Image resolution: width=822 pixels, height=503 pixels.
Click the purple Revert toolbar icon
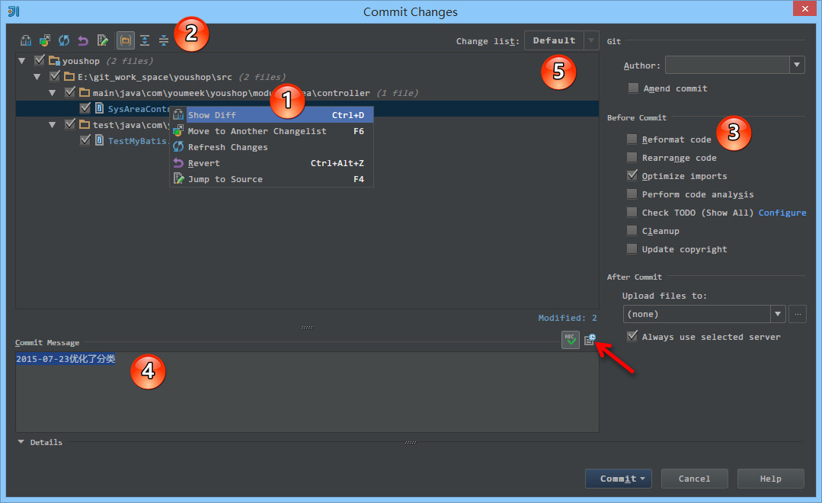(x=84, y=40)
